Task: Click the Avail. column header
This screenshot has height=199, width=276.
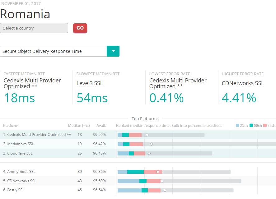Action: 101,126
